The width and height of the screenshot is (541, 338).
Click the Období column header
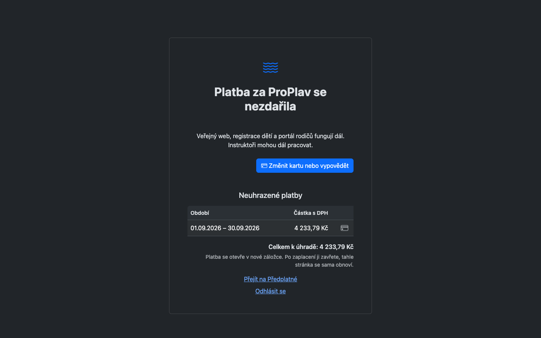point(200,213)
